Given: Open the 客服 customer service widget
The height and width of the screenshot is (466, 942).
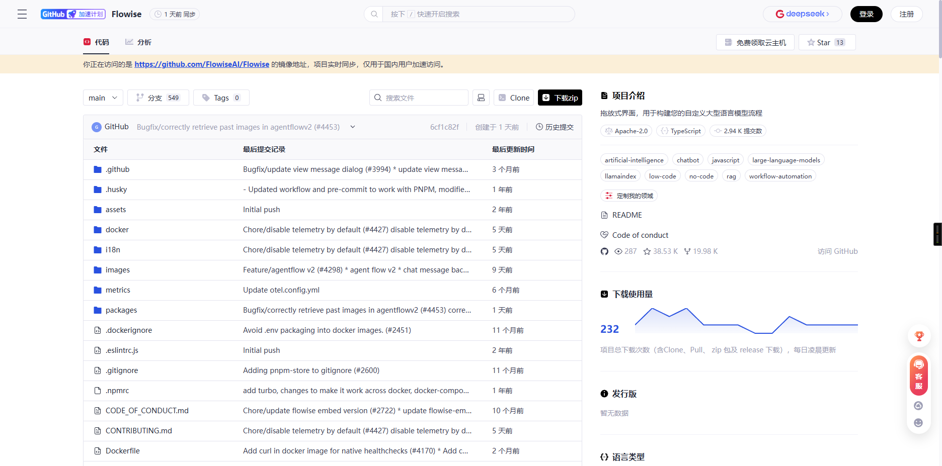Looking at the screenshot, I should coord(919,375).
